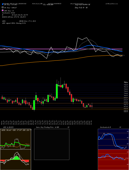Click the 703.97 price axis label
Image resolution: width=129 pixels, height=170 pixels.
tap(126, 96)
